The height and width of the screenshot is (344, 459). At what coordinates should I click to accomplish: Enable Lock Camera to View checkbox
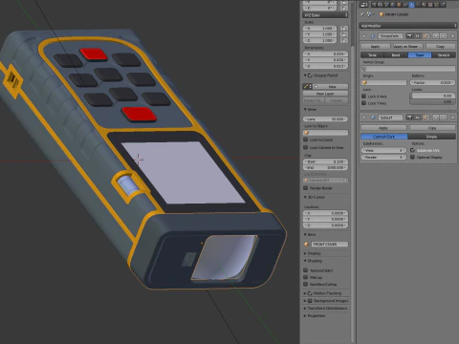click(305, 147)
